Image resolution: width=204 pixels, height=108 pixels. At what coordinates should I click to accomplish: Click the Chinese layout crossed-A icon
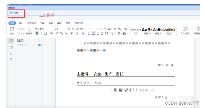(x=109, y=29)
